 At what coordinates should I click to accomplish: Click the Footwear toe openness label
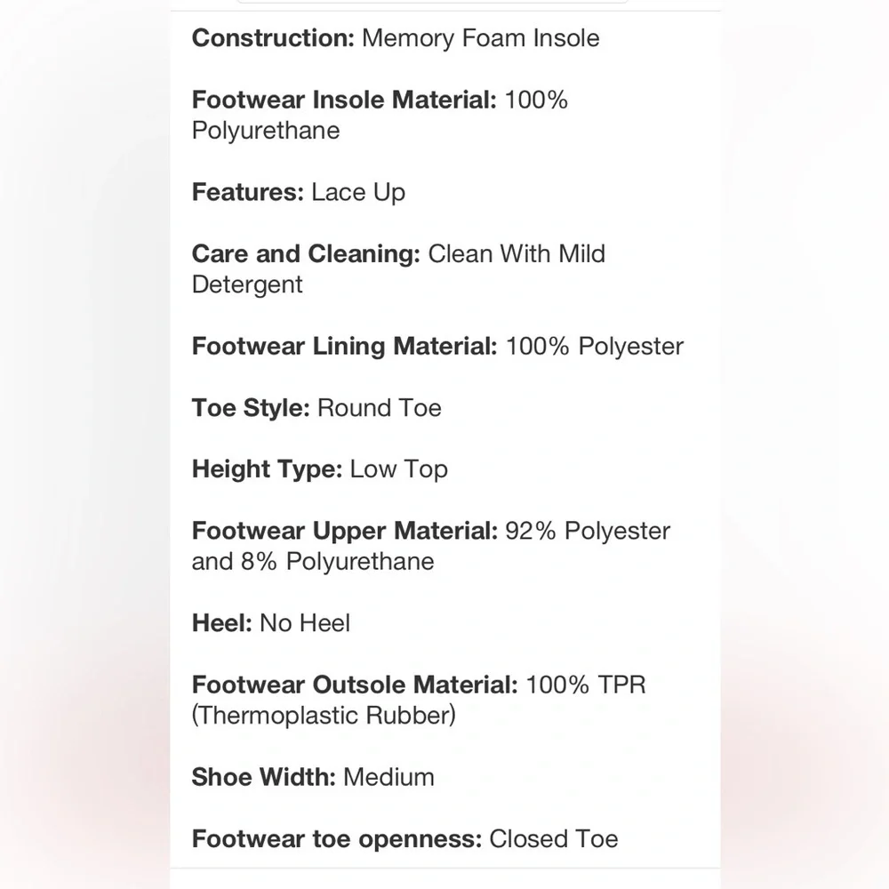[337, 839]
